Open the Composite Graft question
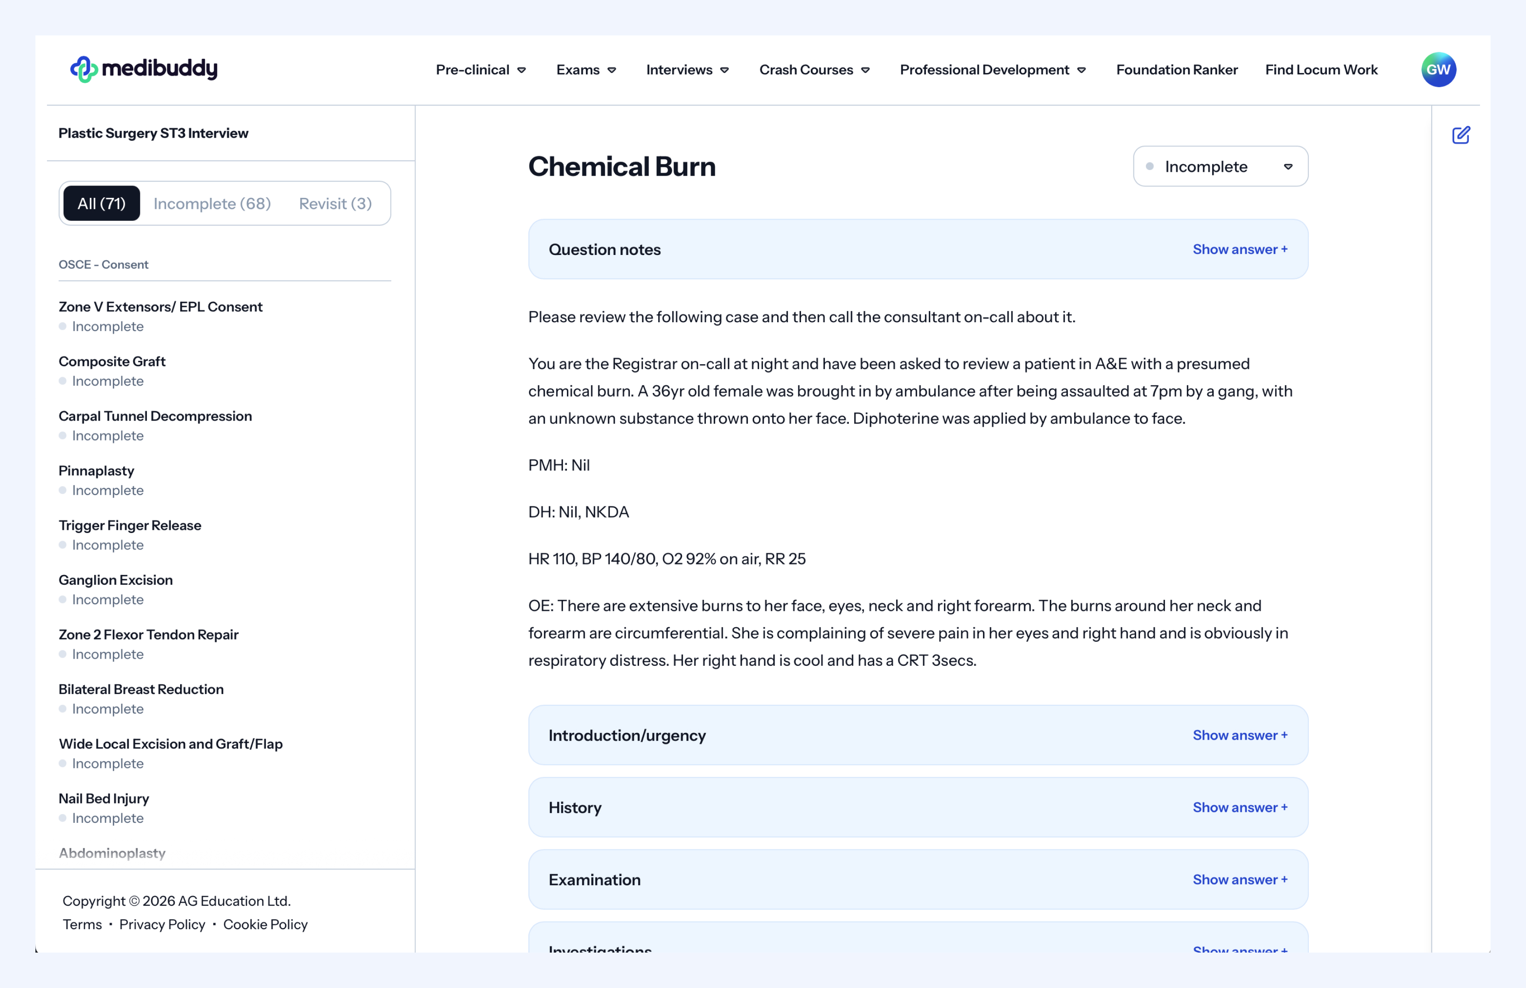Viewport: 1526px width, 988px height. pos(112,362)
